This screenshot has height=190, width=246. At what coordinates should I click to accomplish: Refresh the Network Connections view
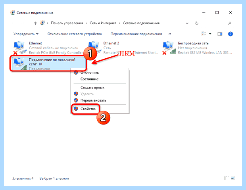196,23
